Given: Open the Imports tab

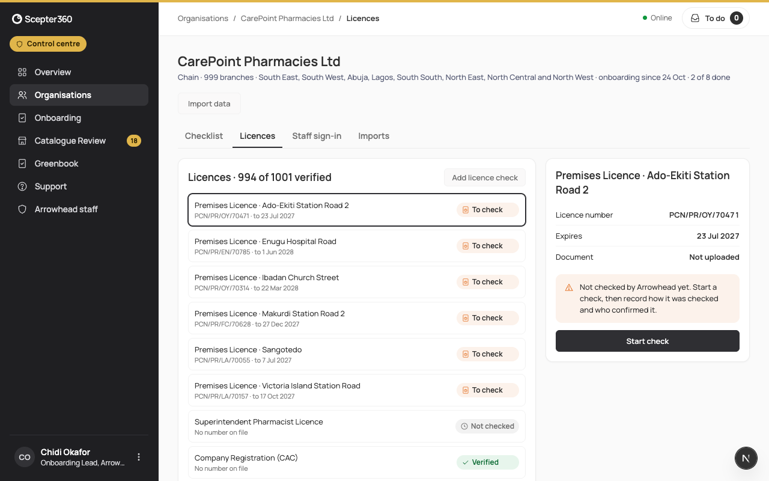Looking at the screenshot, I should click(374, 136).
